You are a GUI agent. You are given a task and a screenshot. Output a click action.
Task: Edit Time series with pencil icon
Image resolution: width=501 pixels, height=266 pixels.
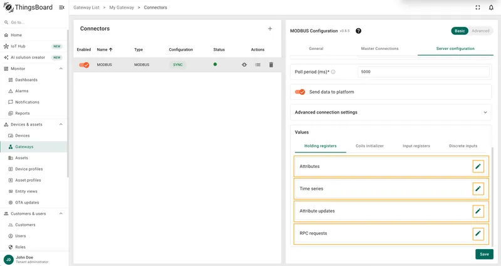(478, 189)
